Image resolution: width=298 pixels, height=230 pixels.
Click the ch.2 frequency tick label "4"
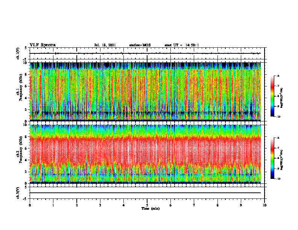(x=26, y=160)
